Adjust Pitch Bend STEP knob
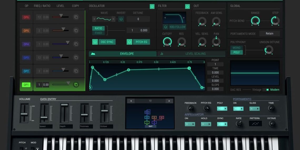 [275, 21]
